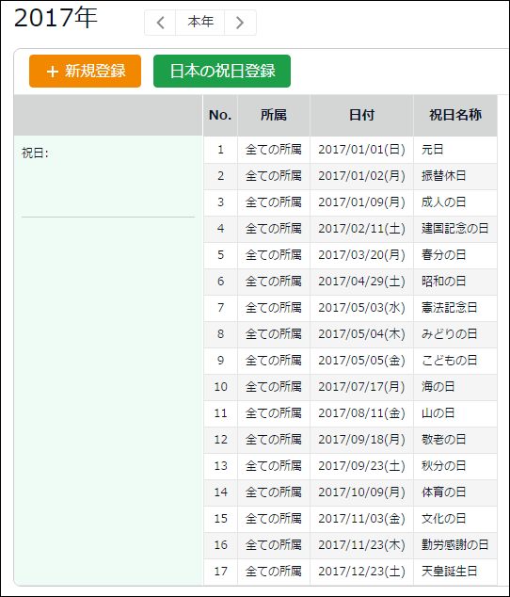Click the date 2017/03/20(月) cell
510x597 pixels.
tap(361, 255)
